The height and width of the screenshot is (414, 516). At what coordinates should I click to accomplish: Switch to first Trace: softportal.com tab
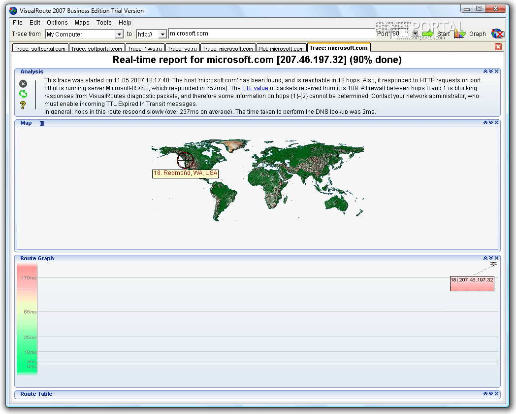tap(40, 48)
